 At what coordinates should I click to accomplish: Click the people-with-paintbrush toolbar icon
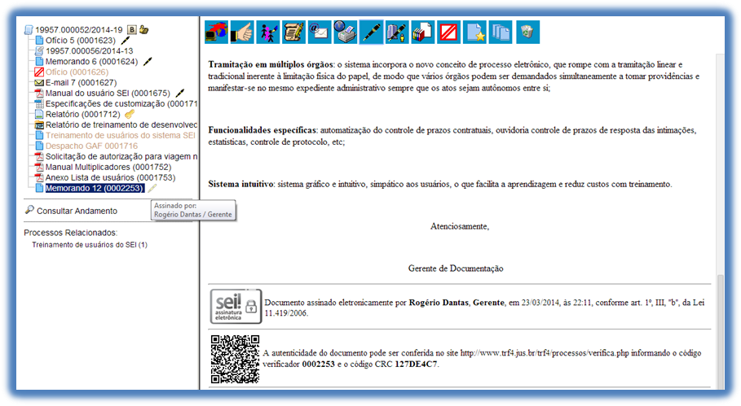pyautogui.click(x=268, y=32)
